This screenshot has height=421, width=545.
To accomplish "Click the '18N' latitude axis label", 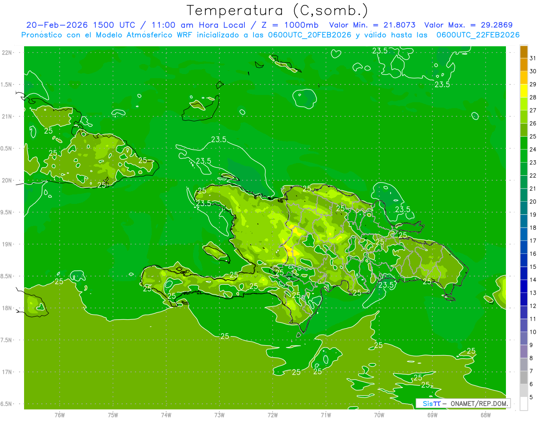I will 7,308.
